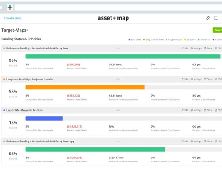Click the green New Target-Map button
Viewport: 222px width, 169px height.
[217, 30]
